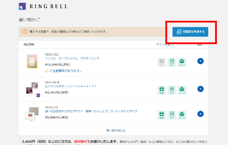The width and height of the screenshot is (228, 145).
Task: Click のし icon for リンベル ザ・プレミアム
Action: 172,62
